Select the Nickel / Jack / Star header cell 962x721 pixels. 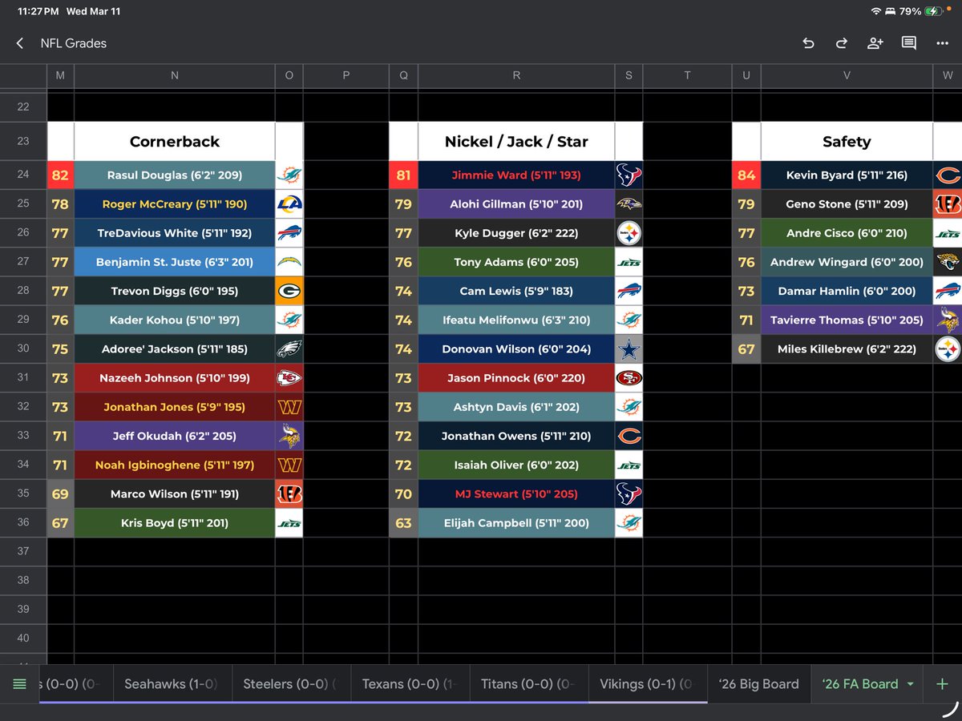coord(516,142)
